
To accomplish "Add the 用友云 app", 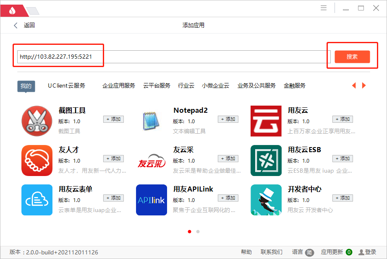I will (x=343, y=119).
